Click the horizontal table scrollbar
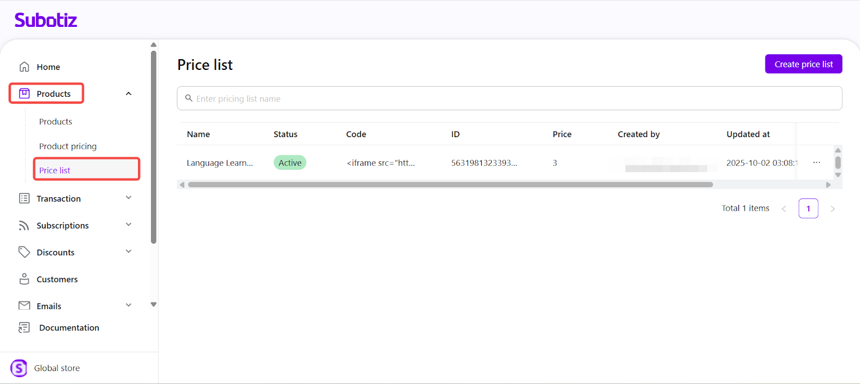This screenshot has width=860, height=384. [450, 184]
